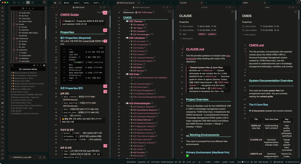Toggle the highlighted notebook navigator icon in top bar
Viewport: 301px width, 164px height.
point(28,2)
